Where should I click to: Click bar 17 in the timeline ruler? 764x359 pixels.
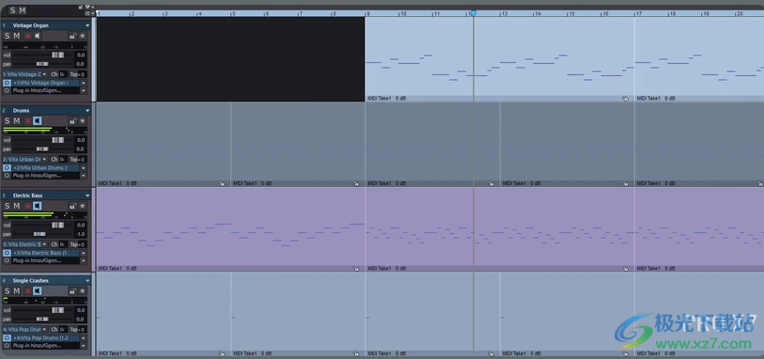pos(638,14)
